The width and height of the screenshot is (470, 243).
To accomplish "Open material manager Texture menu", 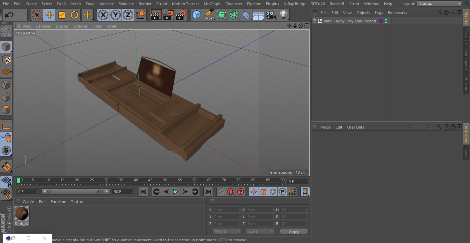I will pos(77,202).
